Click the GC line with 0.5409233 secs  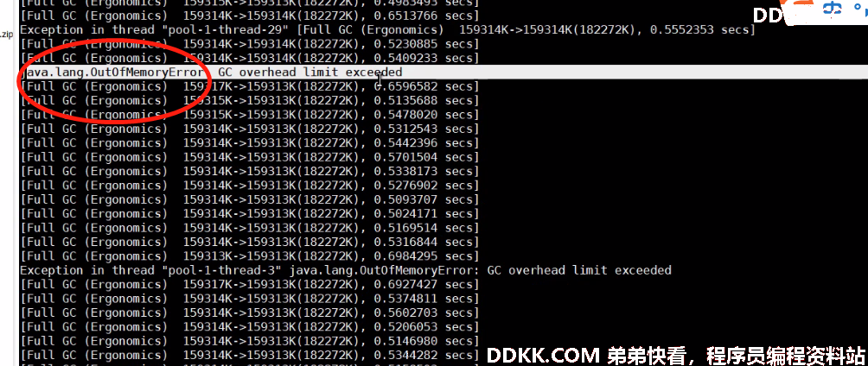click(x=250, y=58)
